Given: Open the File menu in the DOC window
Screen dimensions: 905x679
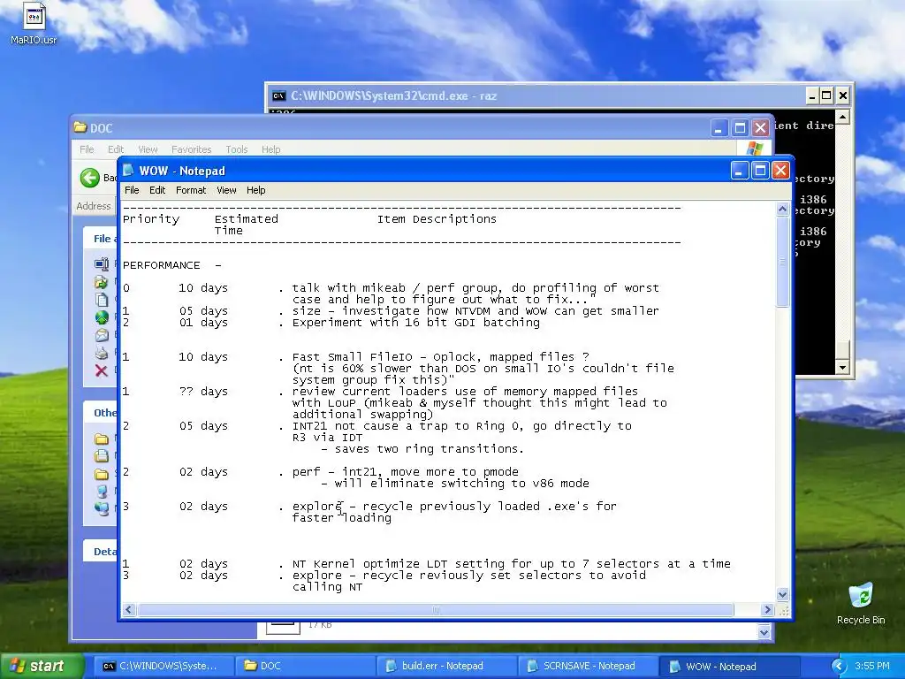Looking at the screenshot, I should 87,149.
